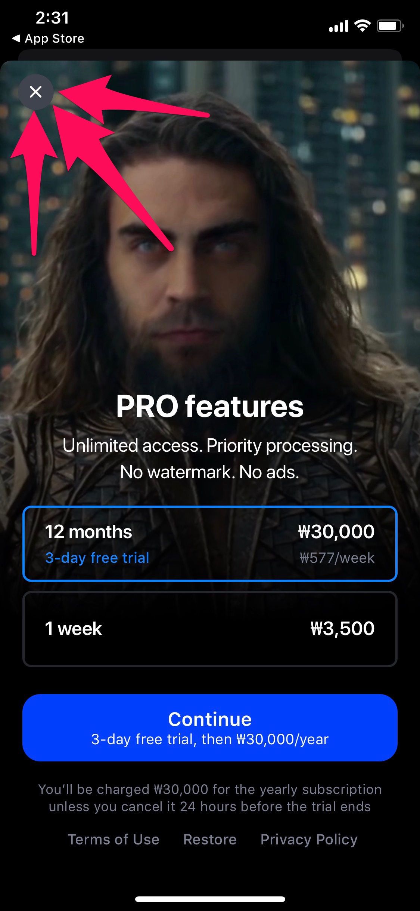Tap the battery indicator icon

click(390, 26)
